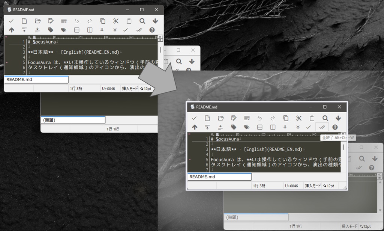Image resolution: width=384 pixels, height=231 pixels.
Task: Click 1行 1桁 in untitled window behind upper window
Action: point(112,129)
